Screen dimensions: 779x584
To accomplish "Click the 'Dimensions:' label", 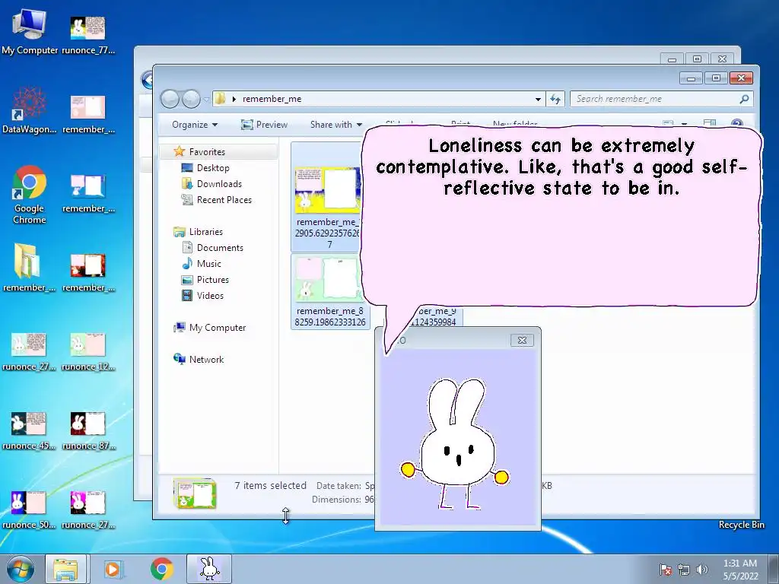I will (x=336, y=499).
